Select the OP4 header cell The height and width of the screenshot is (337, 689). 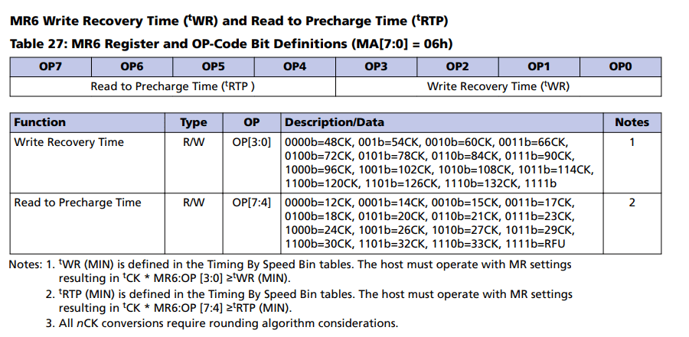pos(295,67)
